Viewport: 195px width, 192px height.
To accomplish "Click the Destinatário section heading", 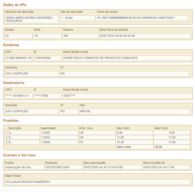I will [14, 83].
